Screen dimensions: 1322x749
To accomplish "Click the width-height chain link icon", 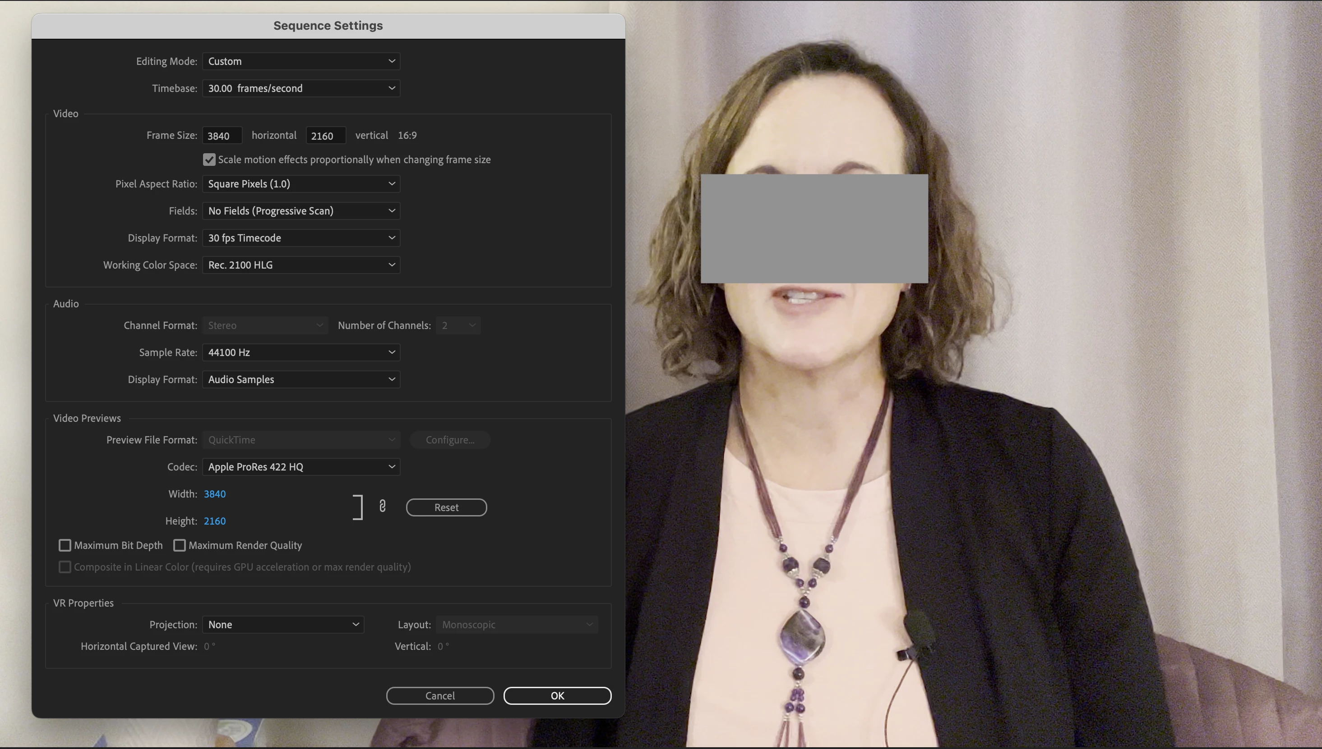I will click(x=382, y=507).
